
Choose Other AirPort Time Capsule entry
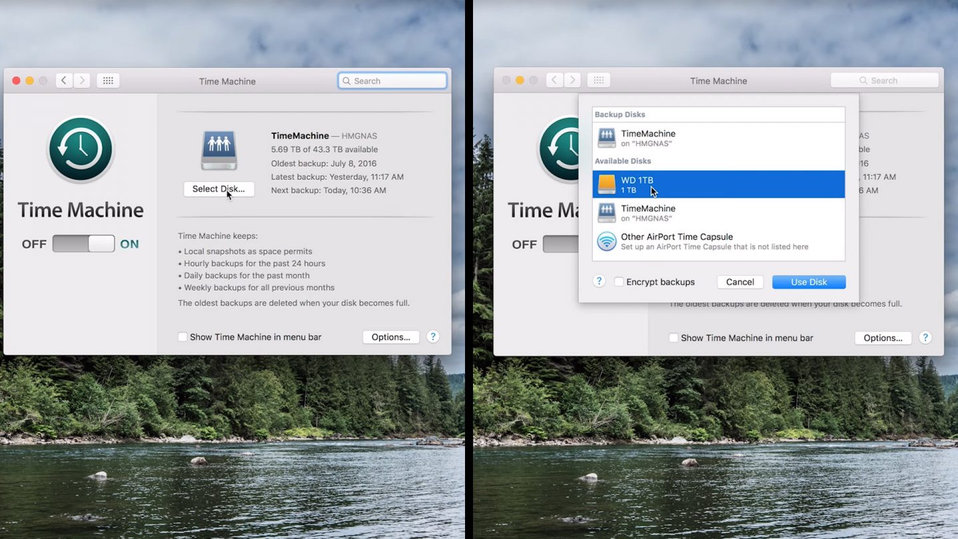(718, 241)
